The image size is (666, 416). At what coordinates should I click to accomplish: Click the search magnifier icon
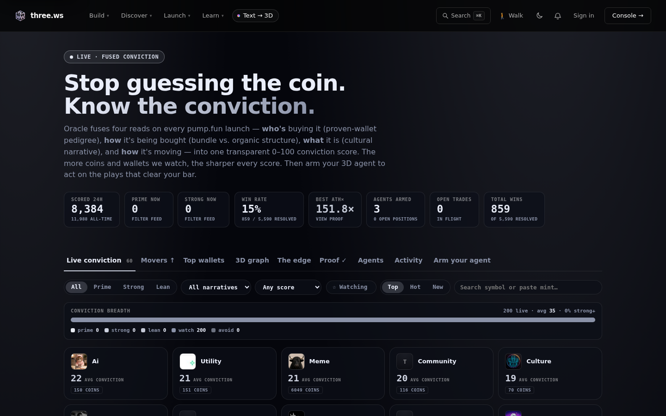point(445,16)
